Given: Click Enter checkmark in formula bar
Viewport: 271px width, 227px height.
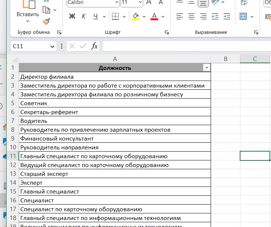Looking at the screenshot, I should tap(83, 46).
